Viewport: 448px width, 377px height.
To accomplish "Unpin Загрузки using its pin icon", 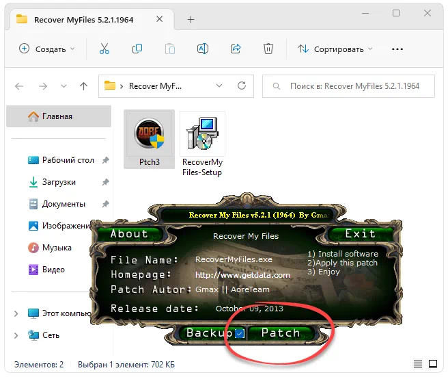I will click(106, 182).
